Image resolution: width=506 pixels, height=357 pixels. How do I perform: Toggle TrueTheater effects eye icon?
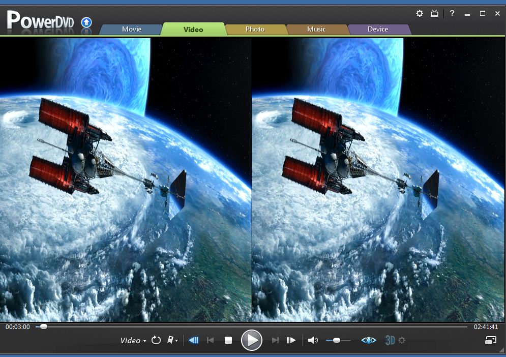(x=369, y=340)
